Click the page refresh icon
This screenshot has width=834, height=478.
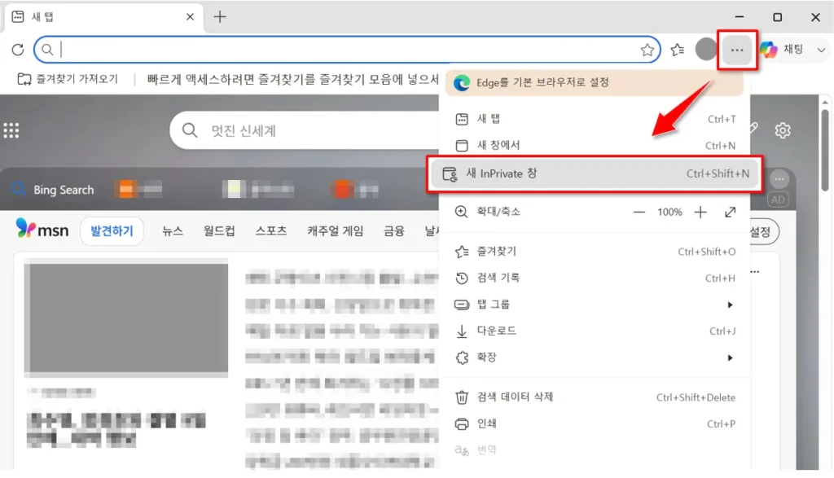(x=18, y=50)
